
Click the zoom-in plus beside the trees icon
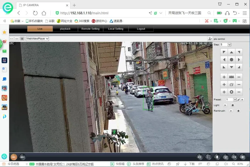pyautogui.click(x=224, y=77)
